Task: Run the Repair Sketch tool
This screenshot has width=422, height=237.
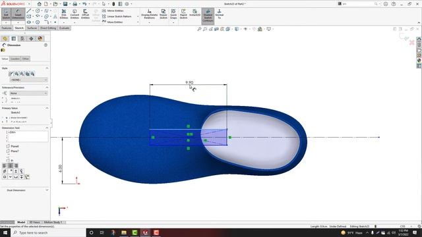Action: [x=164, y=14]
